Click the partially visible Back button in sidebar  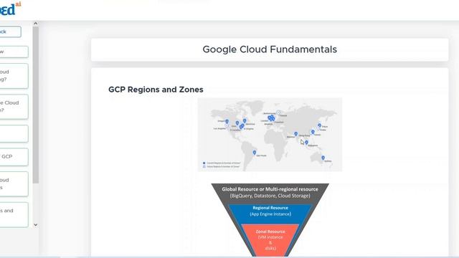[x=10, y=32]
